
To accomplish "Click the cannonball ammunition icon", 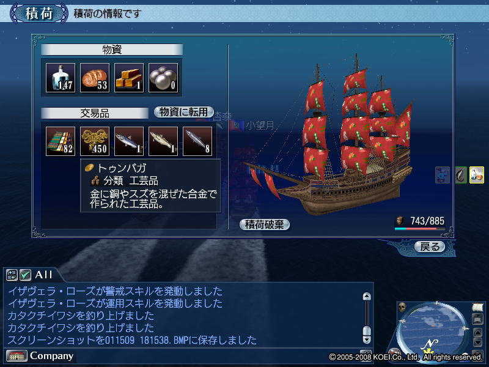I will (x=163, y=78).
